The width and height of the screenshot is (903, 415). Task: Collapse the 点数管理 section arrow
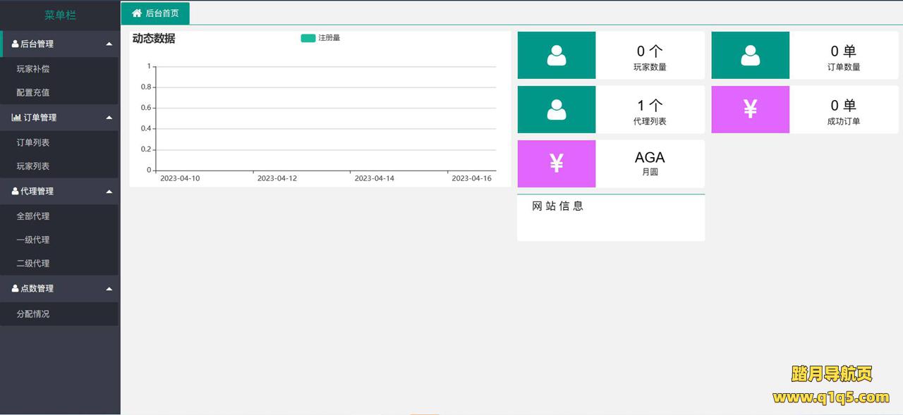point(109,289)
